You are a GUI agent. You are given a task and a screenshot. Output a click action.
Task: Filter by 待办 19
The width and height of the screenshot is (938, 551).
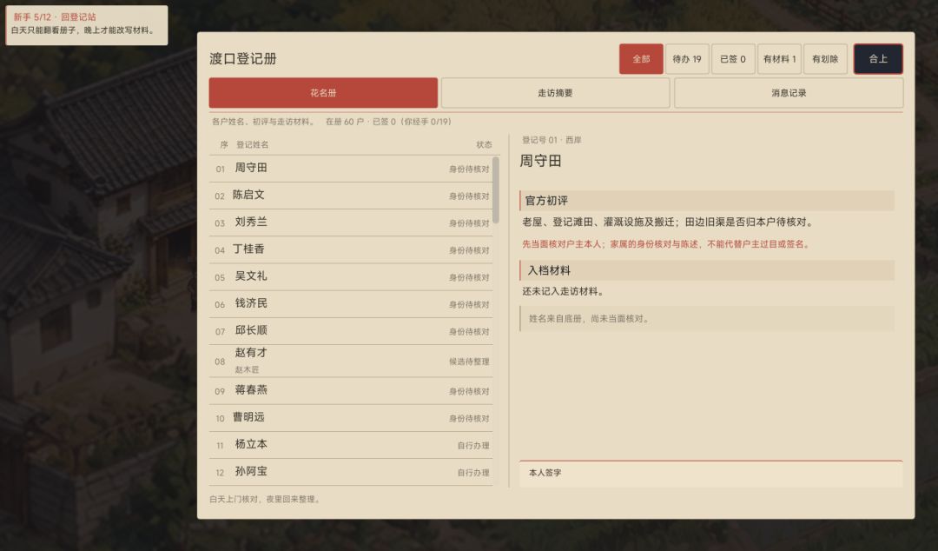[687, 59]
